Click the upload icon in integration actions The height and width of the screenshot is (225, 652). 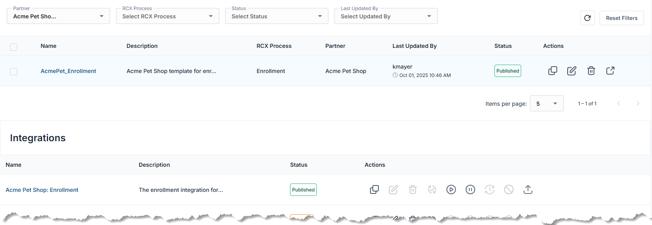tap(528, 189)
